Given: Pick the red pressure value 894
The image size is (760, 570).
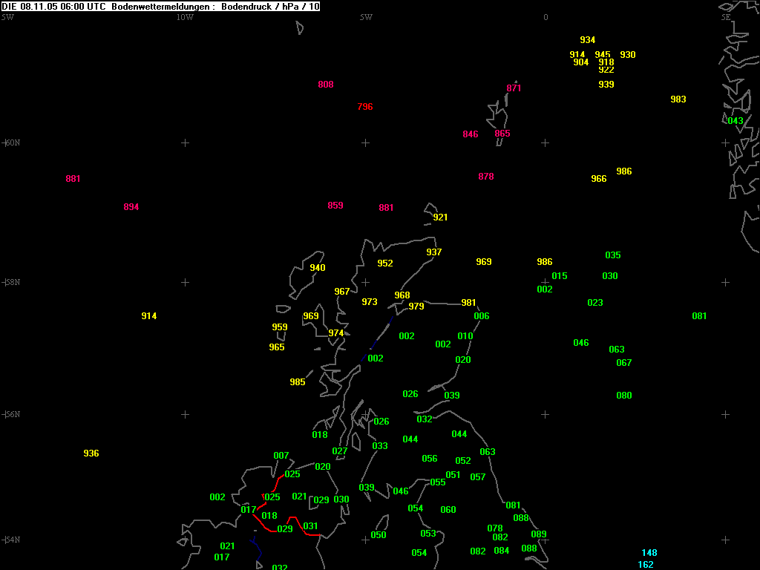Looking at the screenshot, I should click(131, 207).
